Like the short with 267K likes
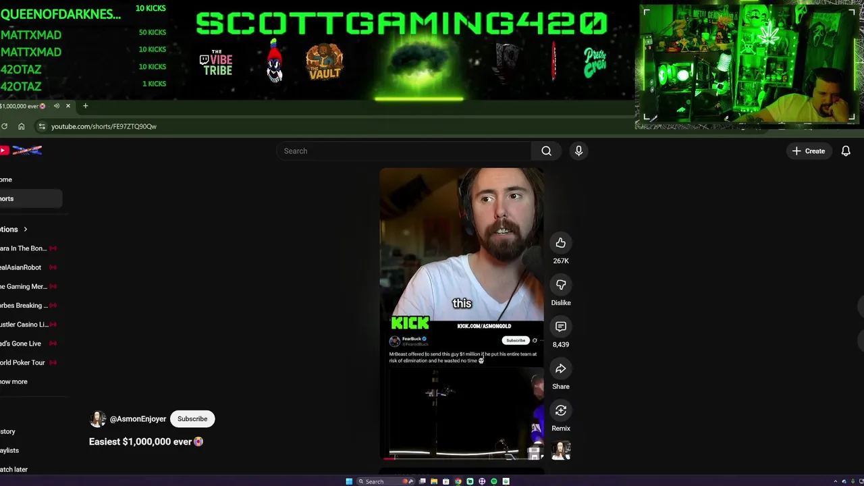864x486 pixels. (560, 243)
